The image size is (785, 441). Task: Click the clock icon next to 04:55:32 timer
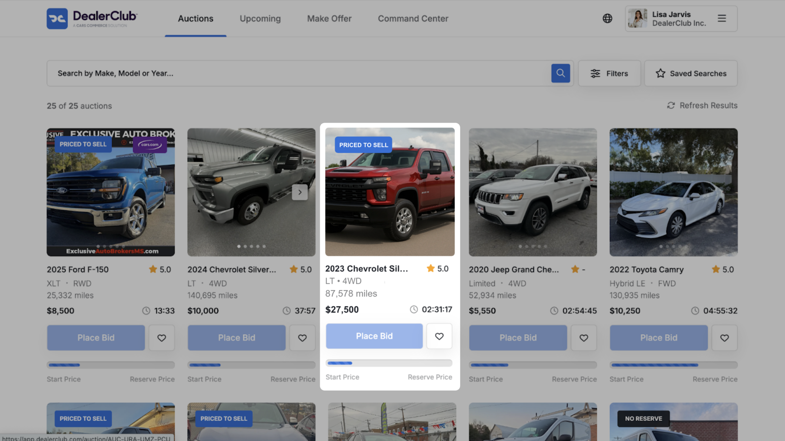point(695,311)
